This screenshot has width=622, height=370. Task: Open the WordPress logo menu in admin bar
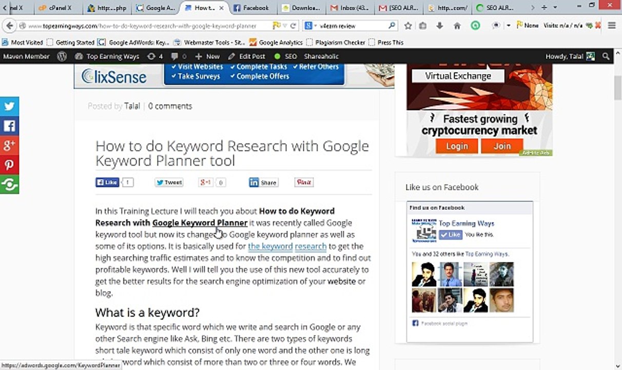62,57
